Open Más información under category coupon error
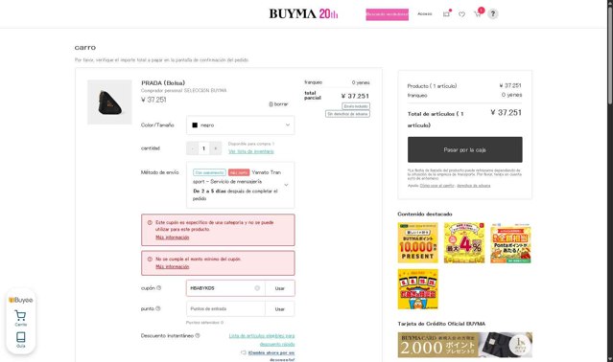 (x=172, y=238)
